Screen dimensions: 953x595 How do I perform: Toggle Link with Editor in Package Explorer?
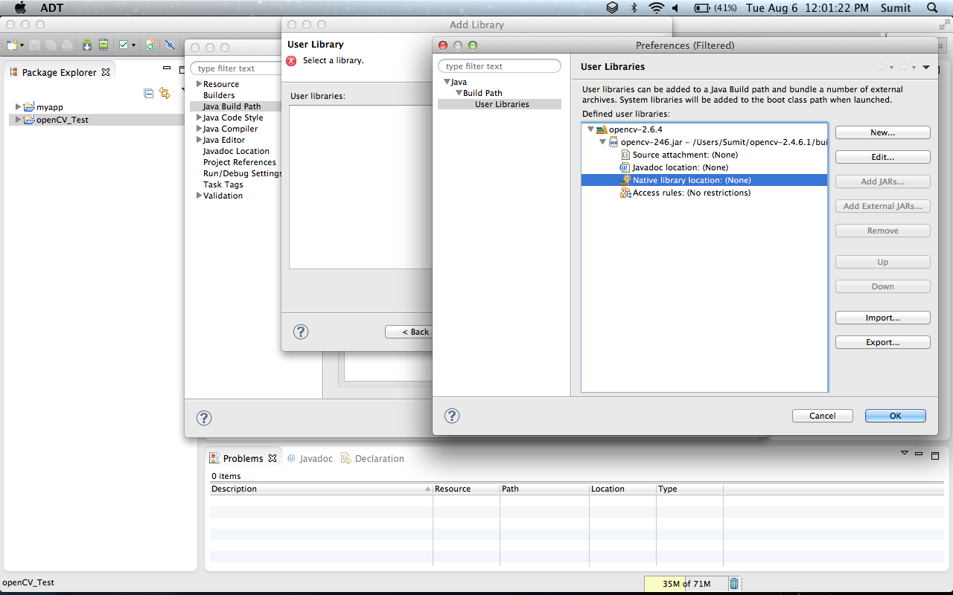[165, 93]
